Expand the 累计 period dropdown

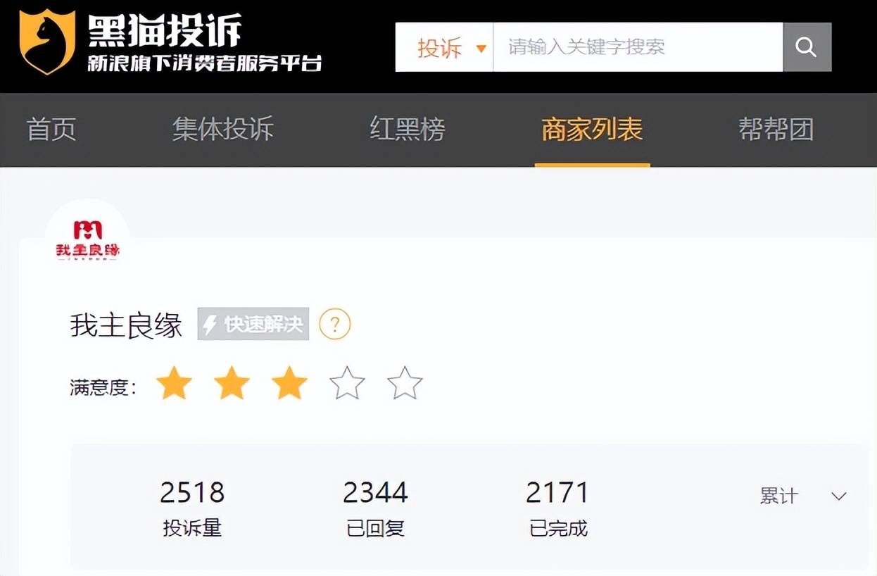click(x=803, y=496)
